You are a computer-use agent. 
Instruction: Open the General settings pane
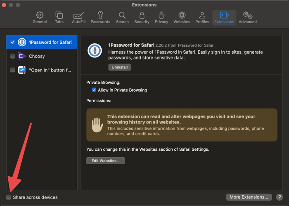click(x=40, y=17)
